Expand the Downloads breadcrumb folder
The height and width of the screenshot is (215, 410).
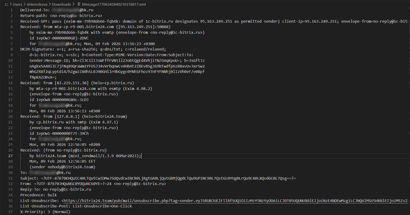61,4
